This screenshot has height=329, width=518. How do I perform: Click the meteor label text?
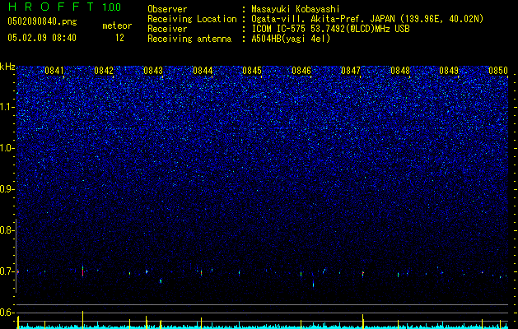tap(117, 25)
